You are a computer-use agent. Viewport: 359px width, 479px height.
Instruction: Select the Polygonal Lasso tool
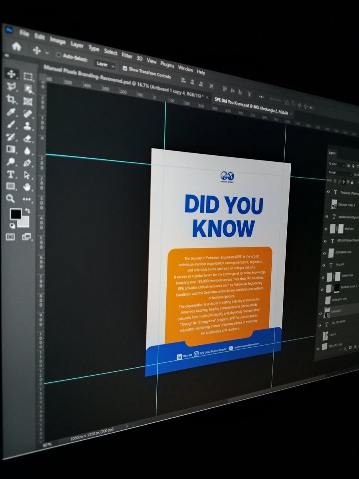coord(11,86)
